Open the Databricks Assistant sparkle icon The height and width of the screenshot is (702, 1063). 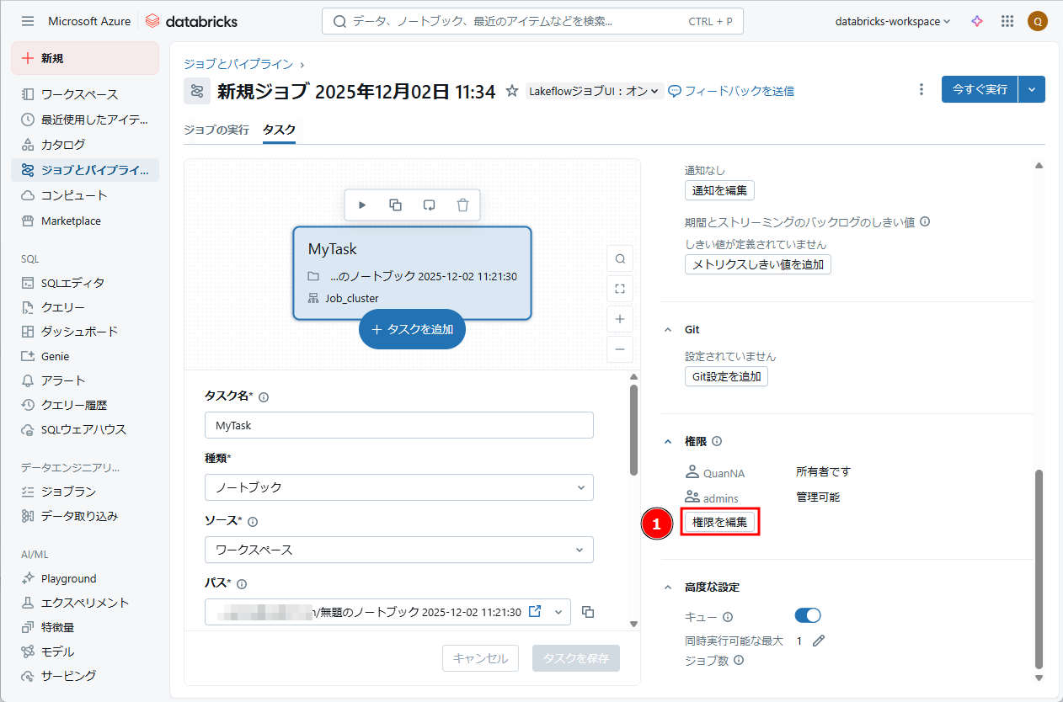click(977, 22)
